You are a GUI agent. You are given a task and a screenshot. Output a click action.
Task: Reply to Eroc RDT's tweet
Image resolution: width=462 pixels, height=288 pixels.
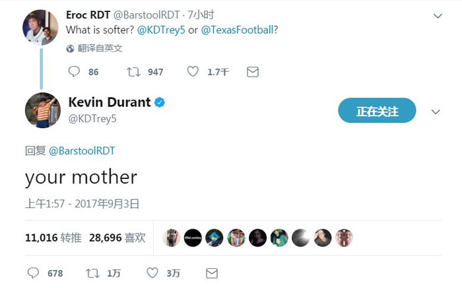[74, 71]
